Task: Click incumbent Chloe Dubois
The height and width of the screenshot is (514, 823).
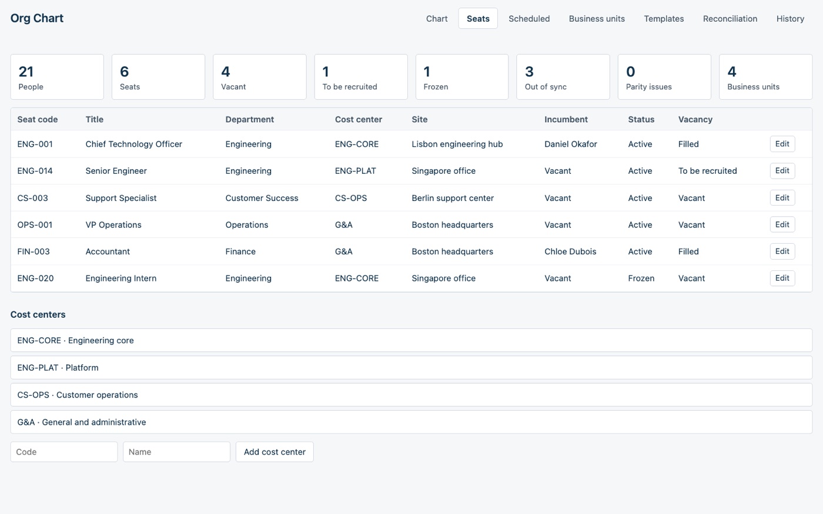Action: [570, 251]
